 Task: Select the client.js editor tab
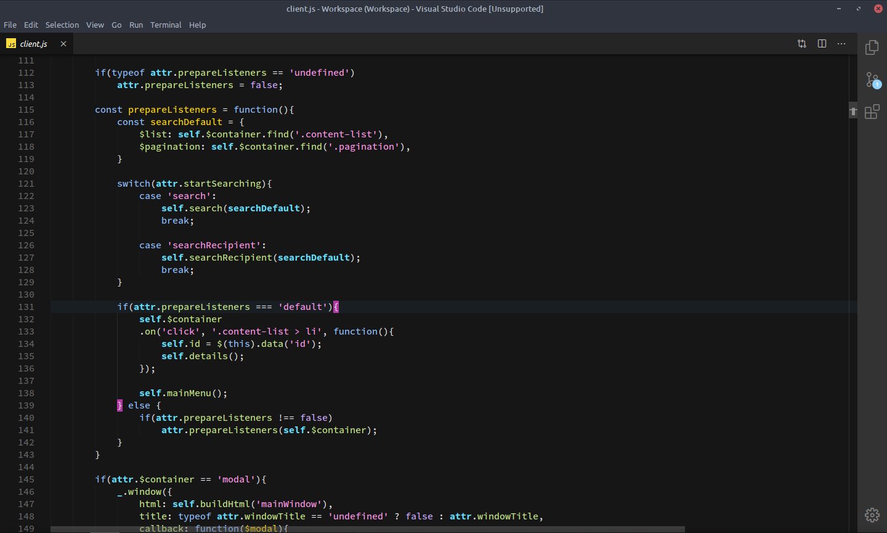[x=35, y=44]
